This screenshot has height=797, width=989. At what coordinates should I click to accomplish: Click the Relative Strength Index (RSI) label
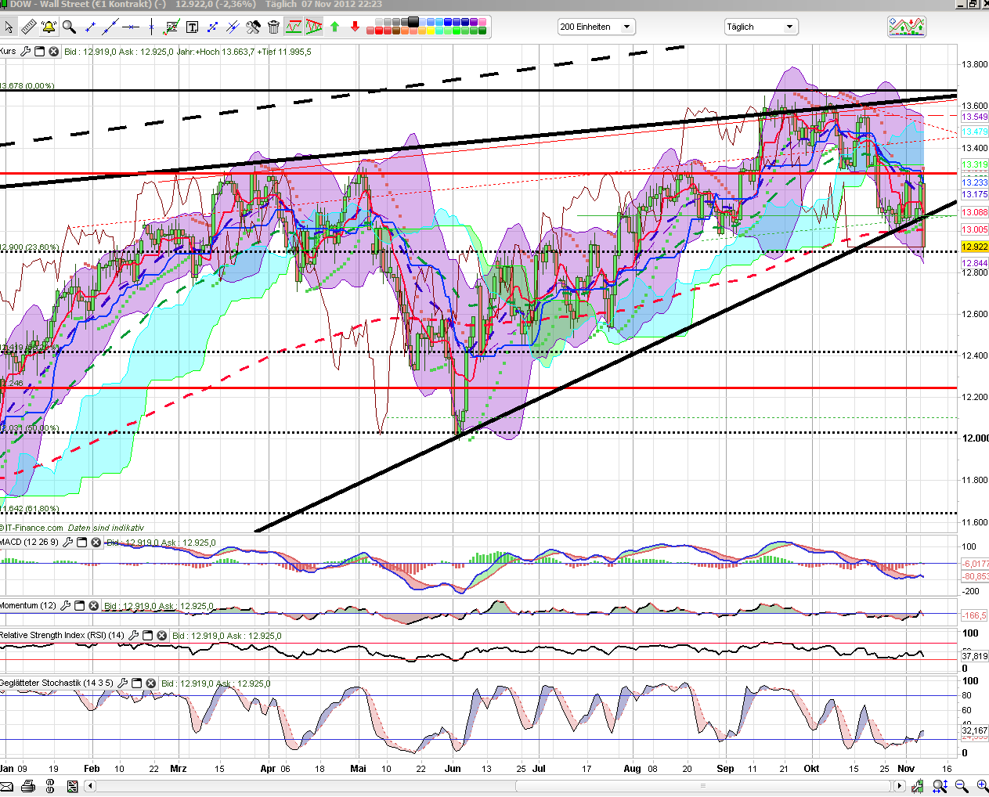tap(62, 635)
